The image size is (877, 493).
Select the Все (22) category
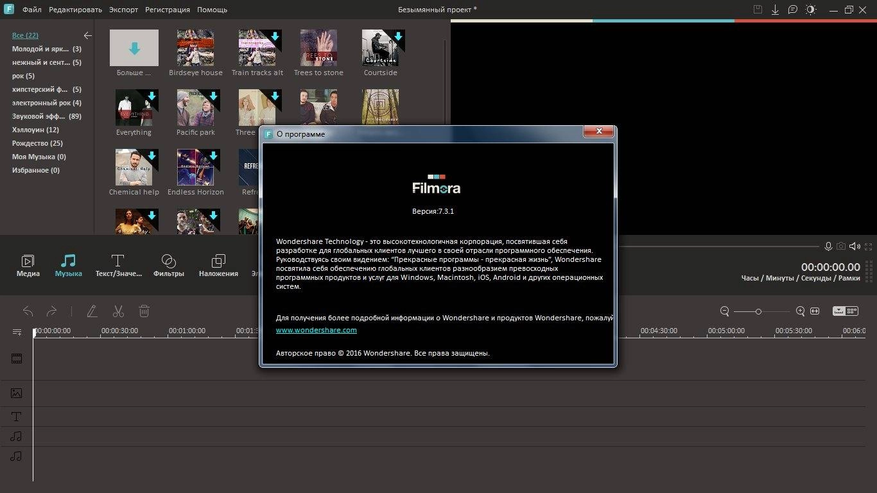click(26, 35)
